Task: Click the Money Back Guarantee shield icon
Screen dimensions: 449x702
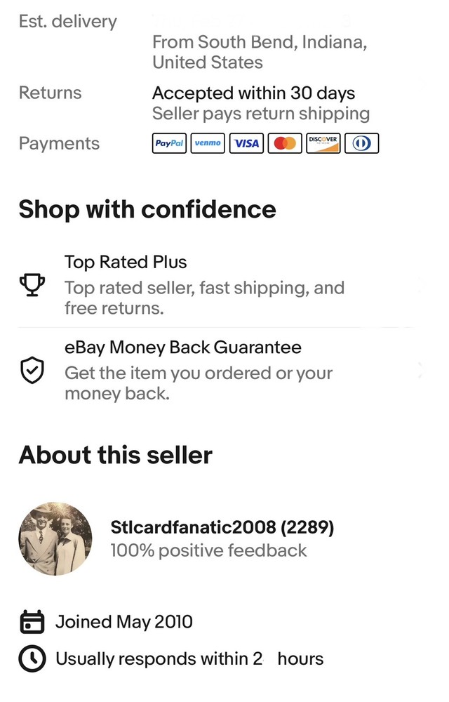Action: coord(32,371)
